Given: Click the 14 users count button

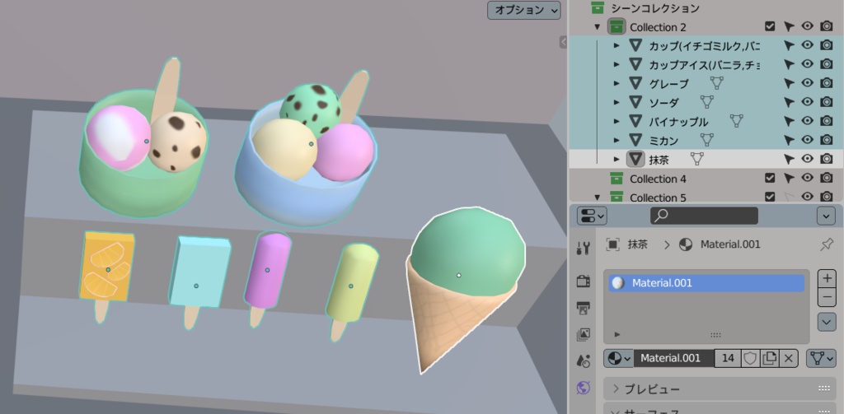Looking at the screenshot, I should click(x=728, y=358).
